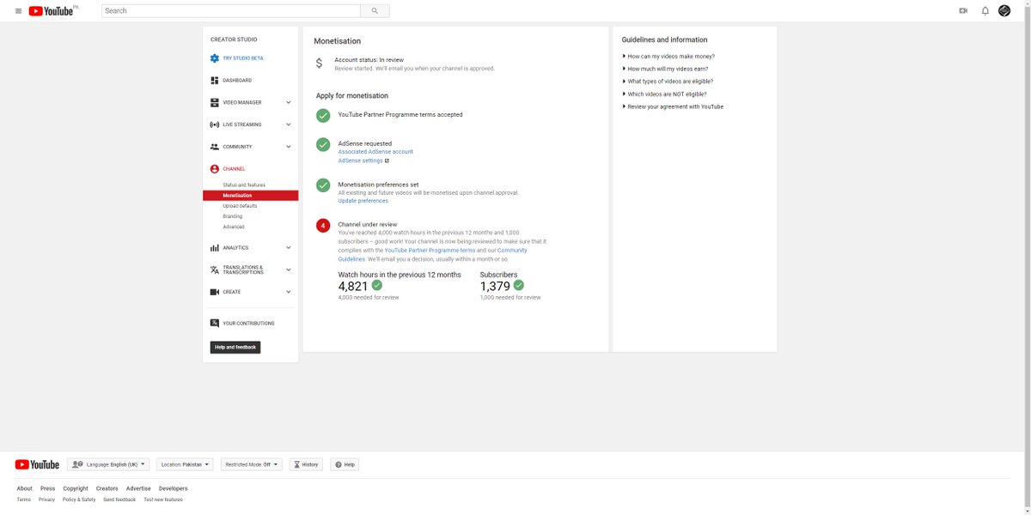Open the Language: English (UK) dropdown
Viewport: 1031px width, 515px height.
coord(108,464)
